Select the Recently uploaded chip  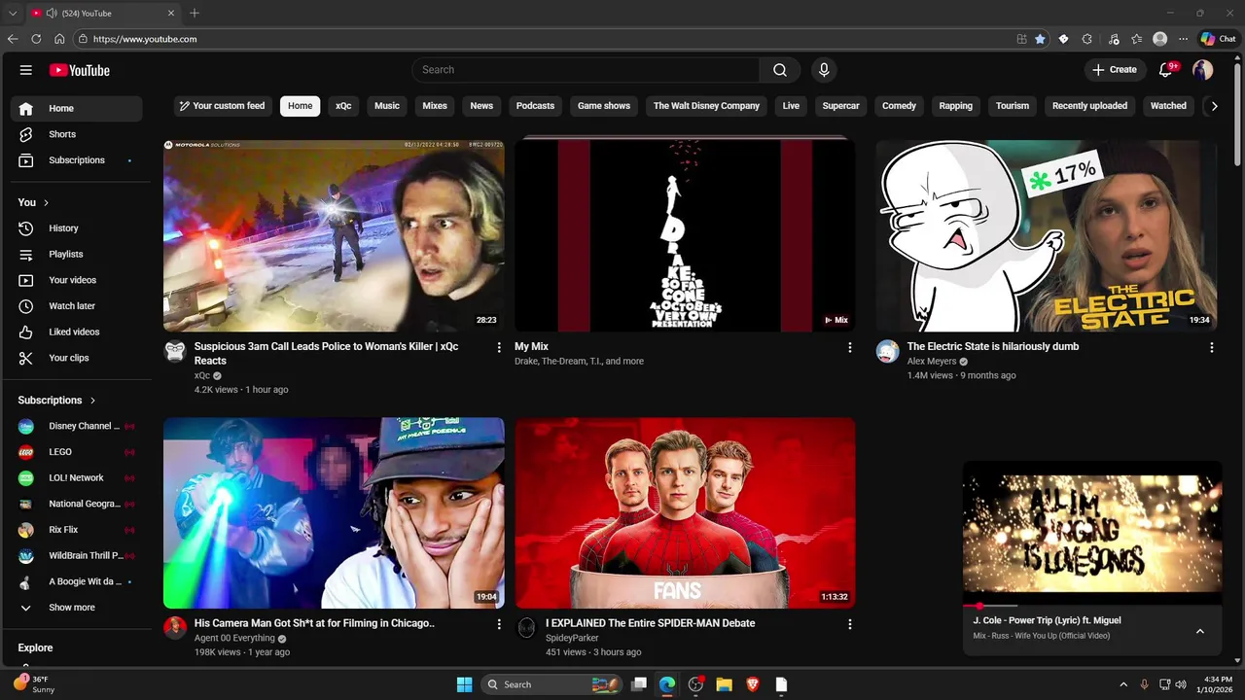click(1089, 106)
